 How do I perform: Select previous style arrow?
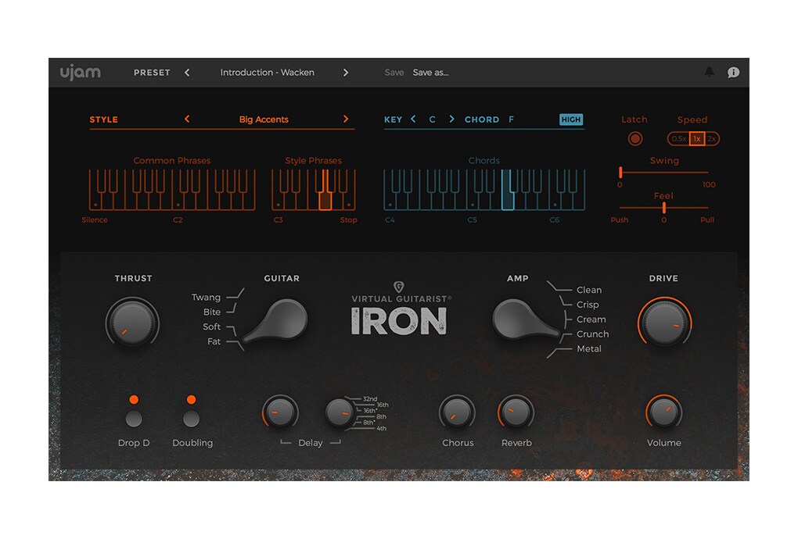[187, 119]
